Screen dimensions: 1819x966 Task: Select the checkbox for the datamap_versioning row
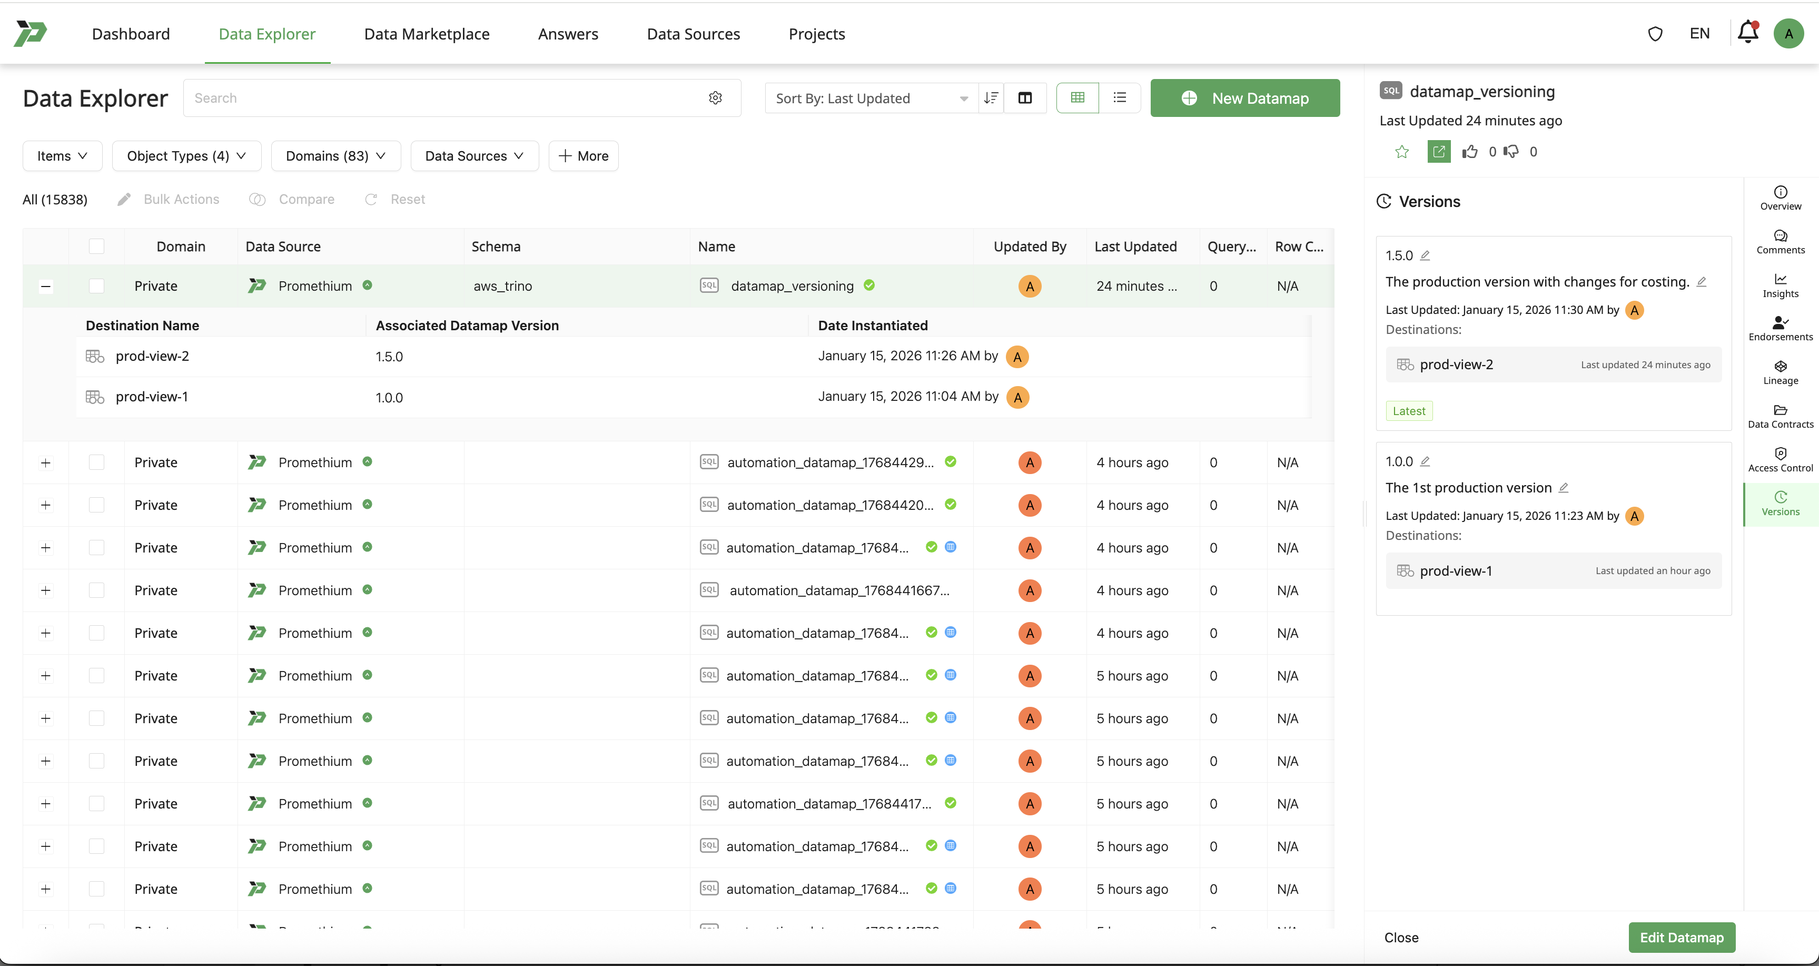pos(97,285)
